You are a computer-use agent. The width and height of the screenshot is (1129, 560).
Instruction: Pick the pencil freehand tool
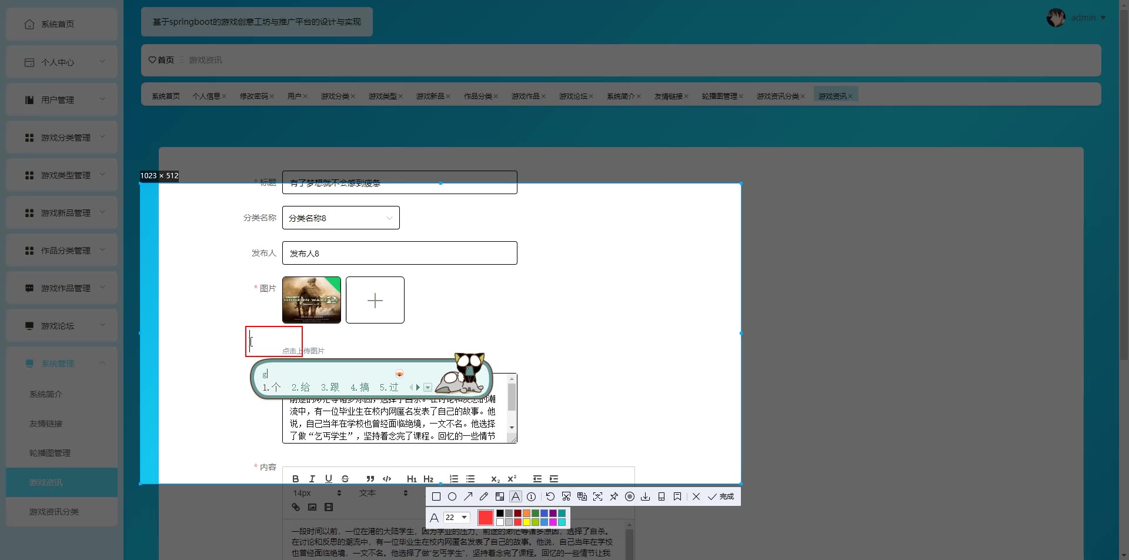[484, 496]
